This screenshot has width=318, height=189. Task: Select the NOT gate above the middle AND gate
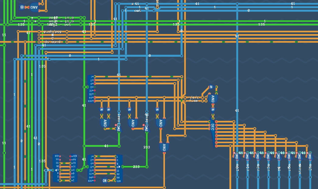click(x=129, y=110)
